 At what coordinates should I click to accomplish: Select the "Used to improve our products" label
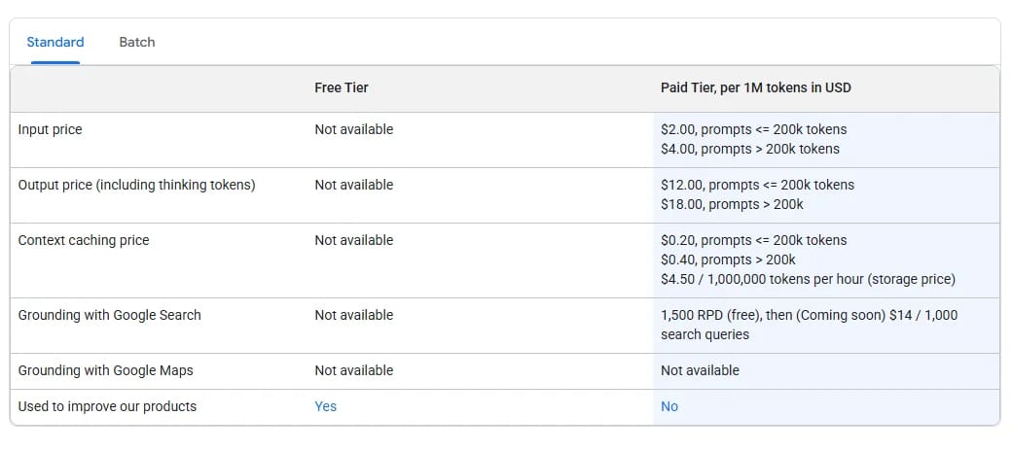point(107,406)
